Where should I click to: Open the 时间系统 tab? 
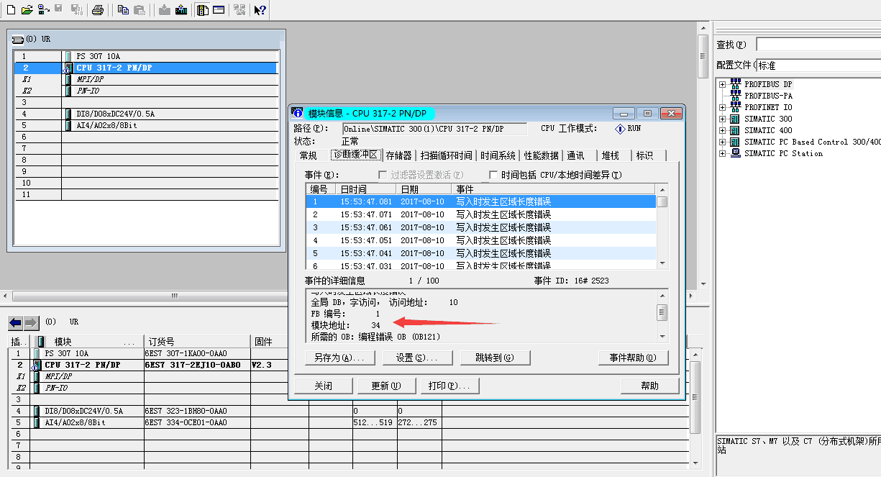point(498,155)
